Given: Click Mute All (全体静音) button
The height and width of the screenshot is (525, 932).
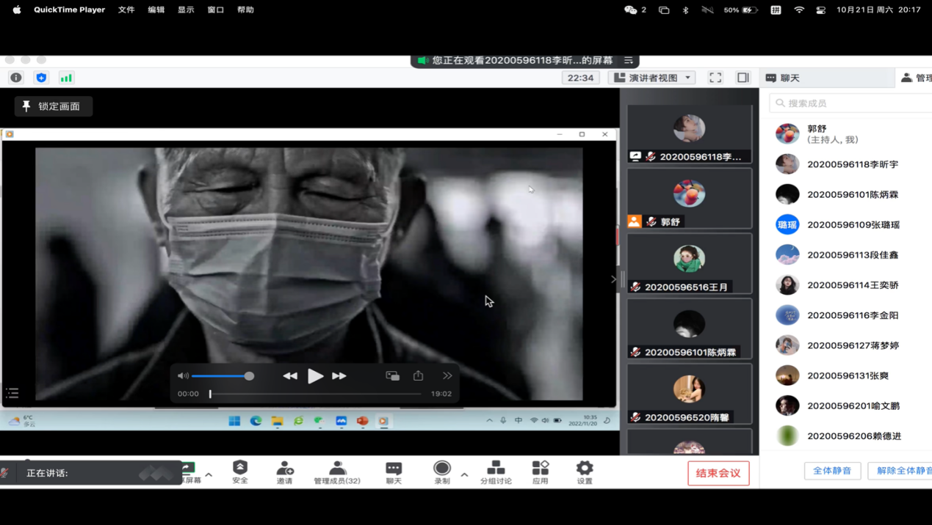Looking at the screenshot, I should 832,471.
